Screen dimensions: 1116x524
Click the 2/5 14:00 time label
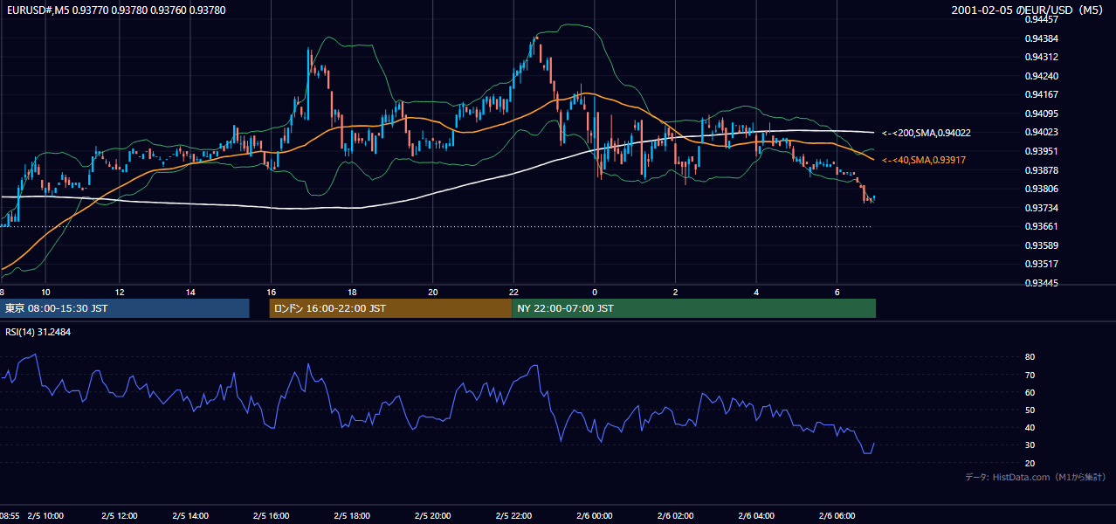point(191,515)
